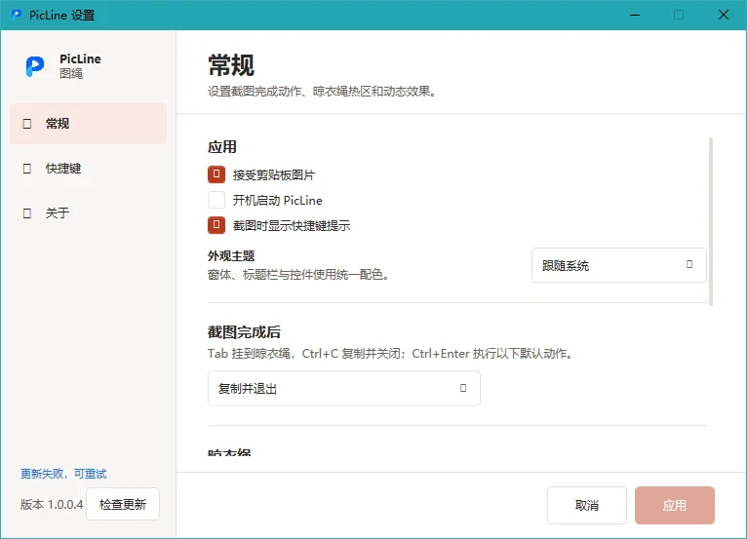747x539 pixels.
Task: Open the 外观主题 跟随系统 dropdown
Action: tap(619, 265)
